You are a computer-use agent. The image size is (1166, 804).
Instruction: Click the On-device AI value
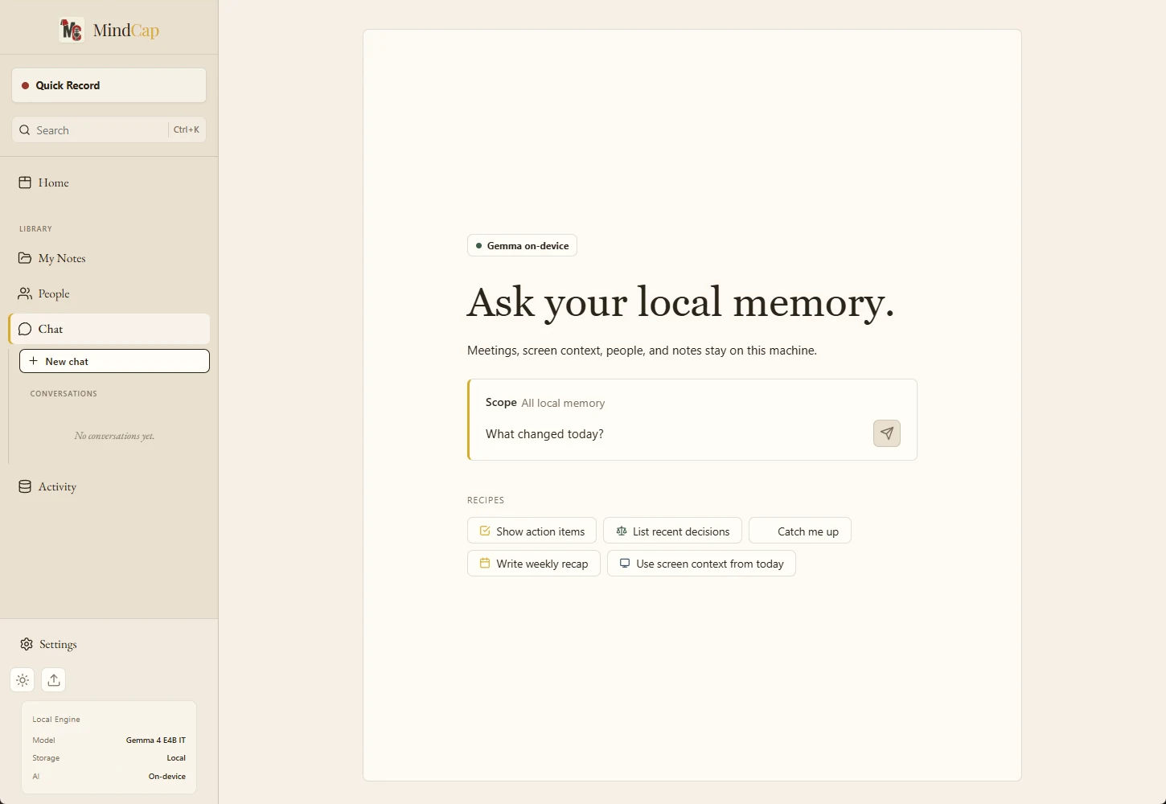pyautogui.click(x=167, y=777)
